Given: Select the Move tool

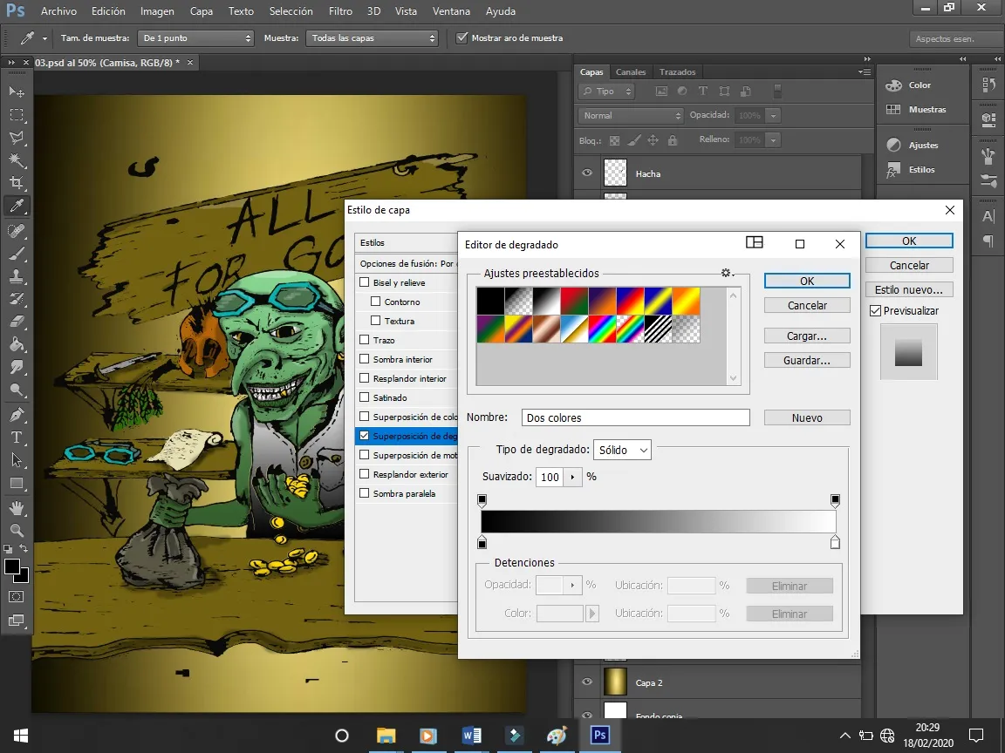Looking at the screenshot, I should (x=17, y=92).
